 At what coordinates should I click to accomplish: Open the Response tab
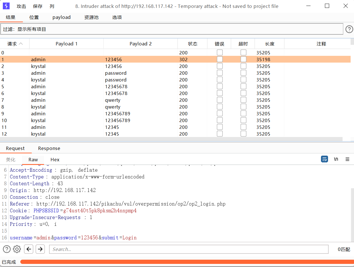pos(49,148)
